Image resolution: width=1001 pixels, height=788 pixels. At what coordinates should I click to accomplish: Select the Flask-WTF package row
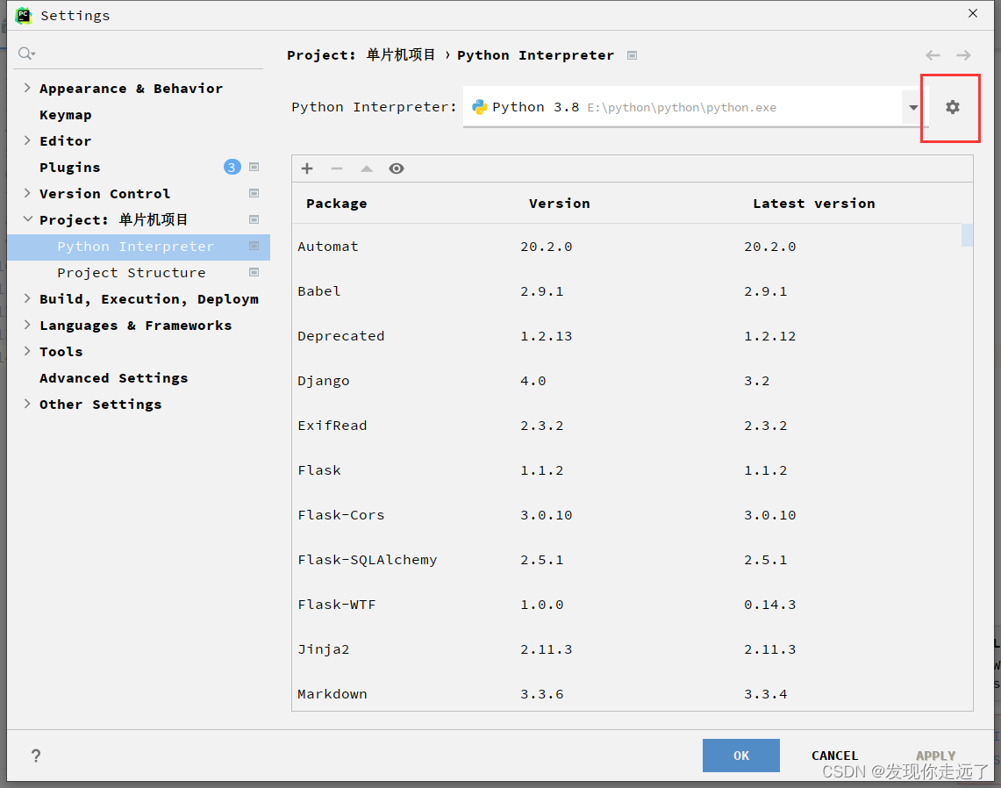[627, 604]
